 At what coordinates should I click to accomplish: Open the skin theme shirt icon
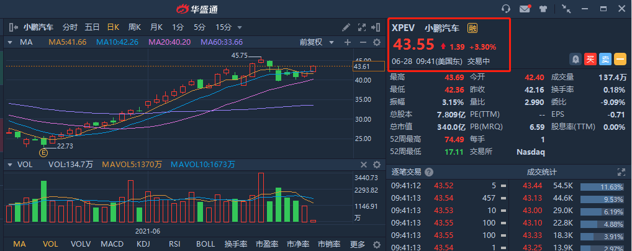[543, 9]
